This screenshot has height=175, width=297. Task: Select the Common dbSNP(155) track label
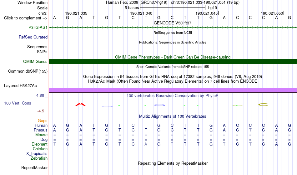[x=28, y=71]
